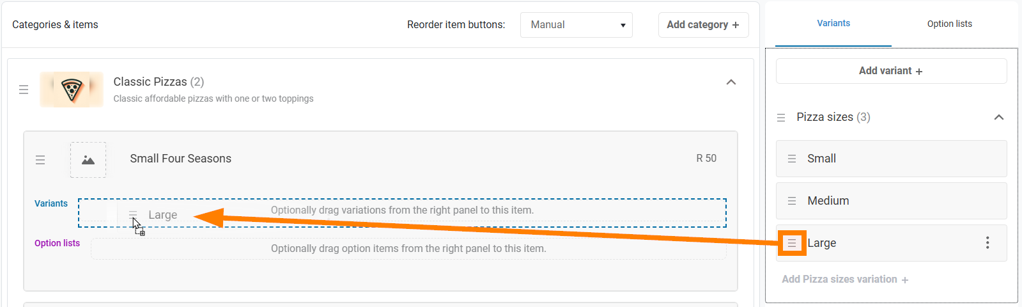Click the Medium variant drag handle
This screenshot has height=307, width=1022.
pos(792,201)
